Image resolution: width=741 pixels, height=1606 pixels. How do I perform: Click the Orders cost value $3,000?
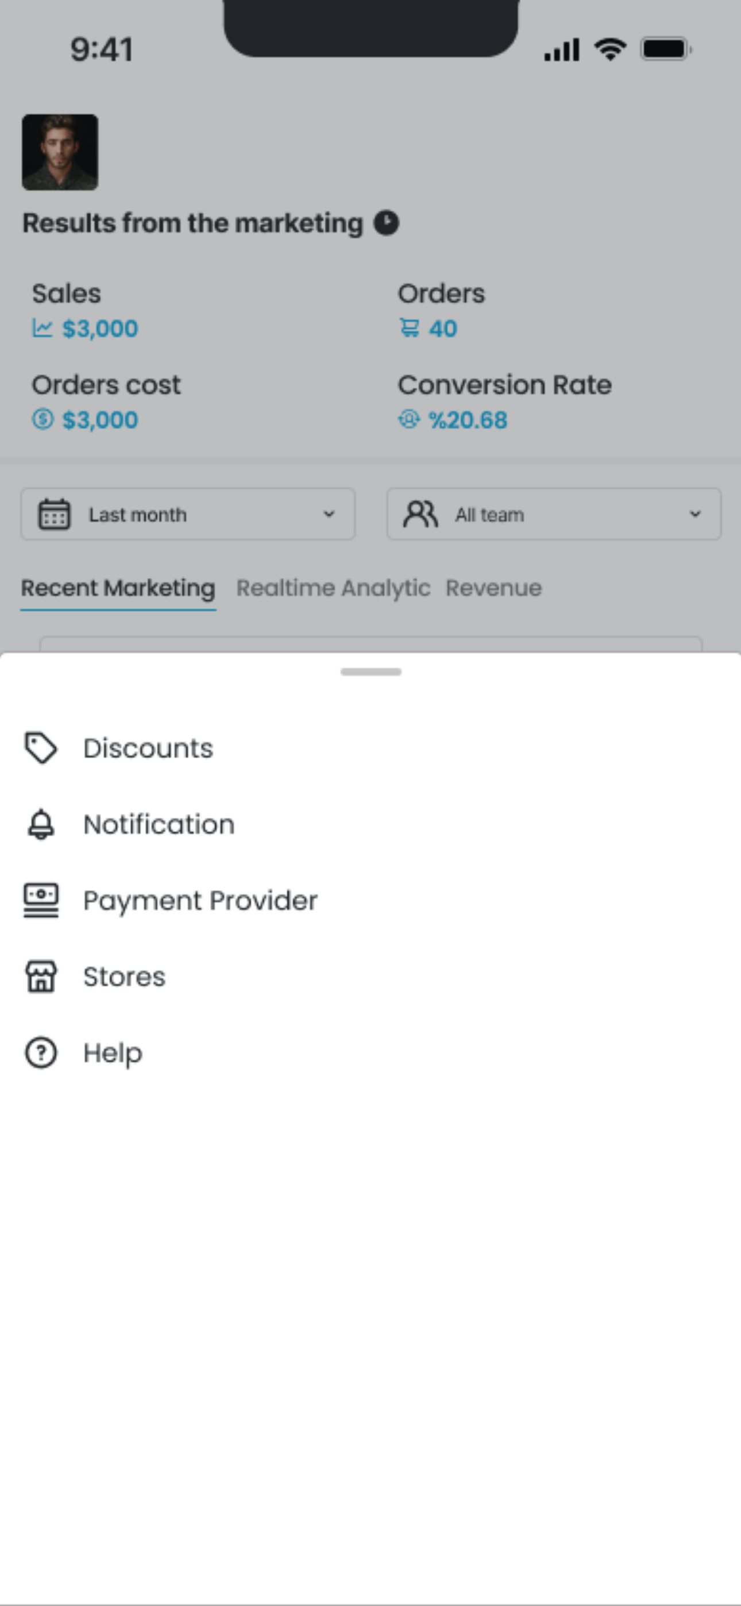click(x=100, y=419)
